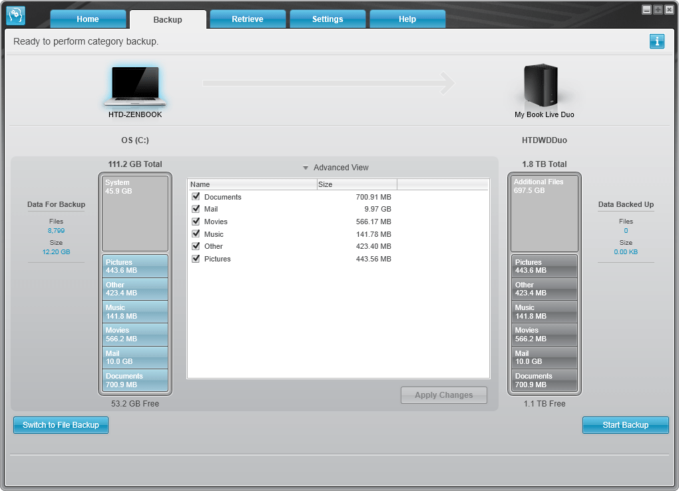Select Pictures segment on OS (C:) gauge

click(135, 266)
